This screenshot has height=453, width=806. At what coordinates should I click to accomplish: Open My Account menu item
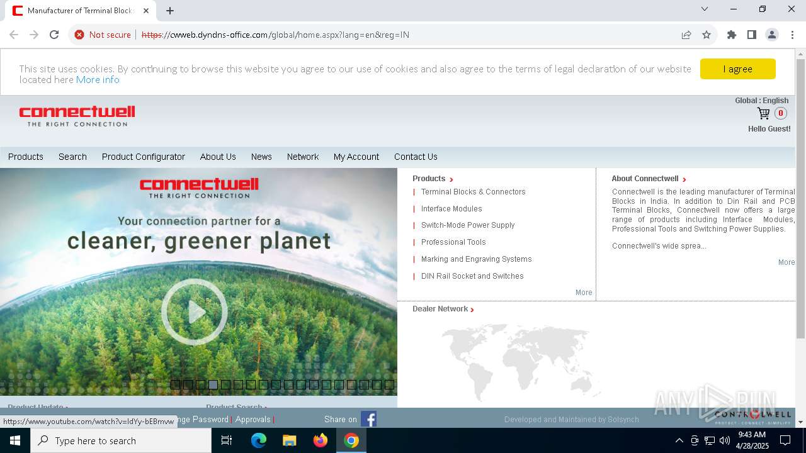356,157
